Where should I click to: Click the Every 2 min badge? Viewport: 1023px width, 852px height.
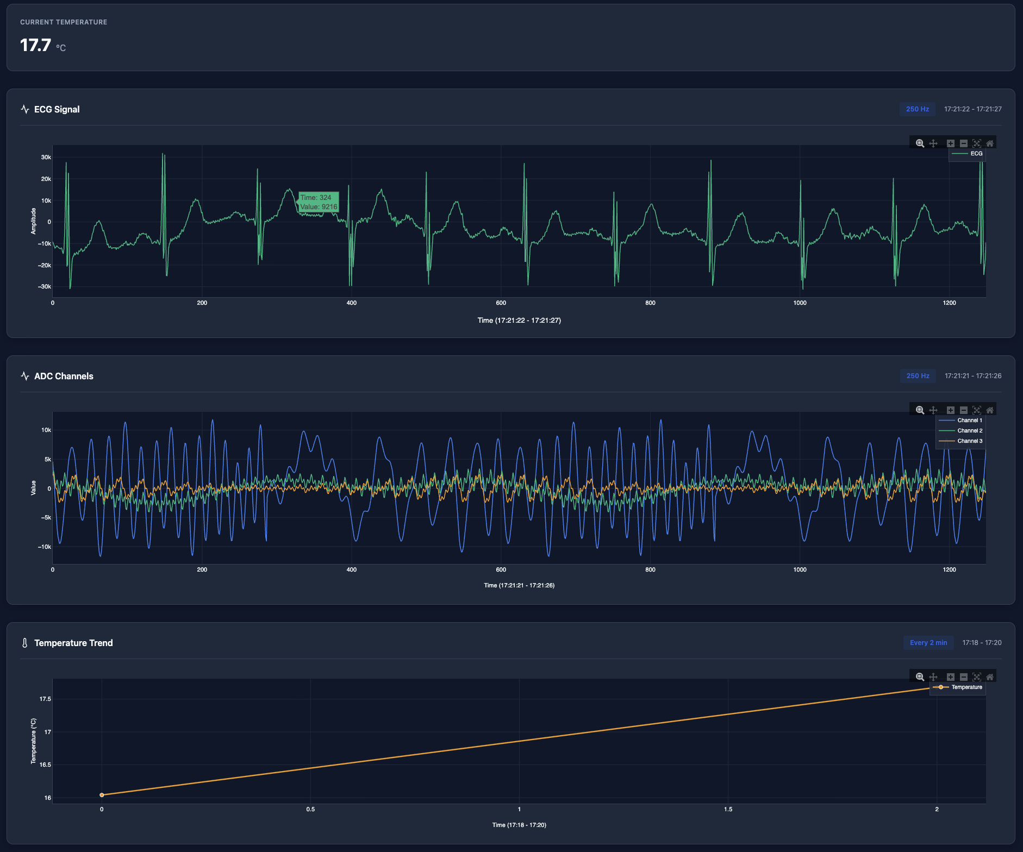click(928, 643)
